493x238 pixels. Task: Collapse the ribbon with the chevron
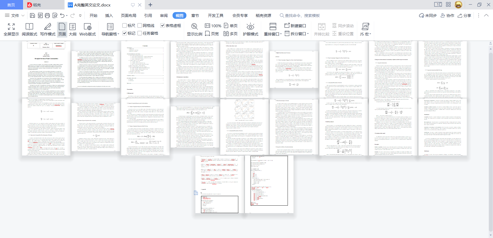[x=486, y=15]
